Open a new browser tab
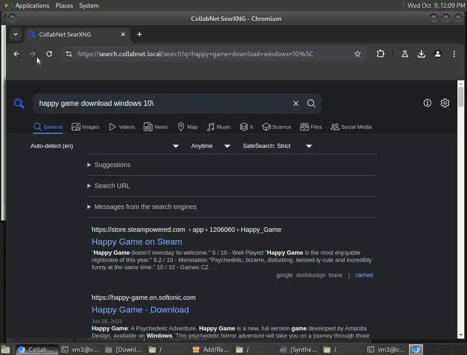Image resolution: width=467 pixels, height=355 pixels. point(140,34)
